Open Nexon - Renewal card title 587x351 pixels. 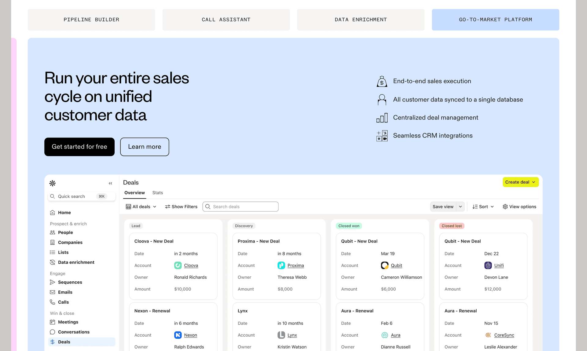pos(152,311)
